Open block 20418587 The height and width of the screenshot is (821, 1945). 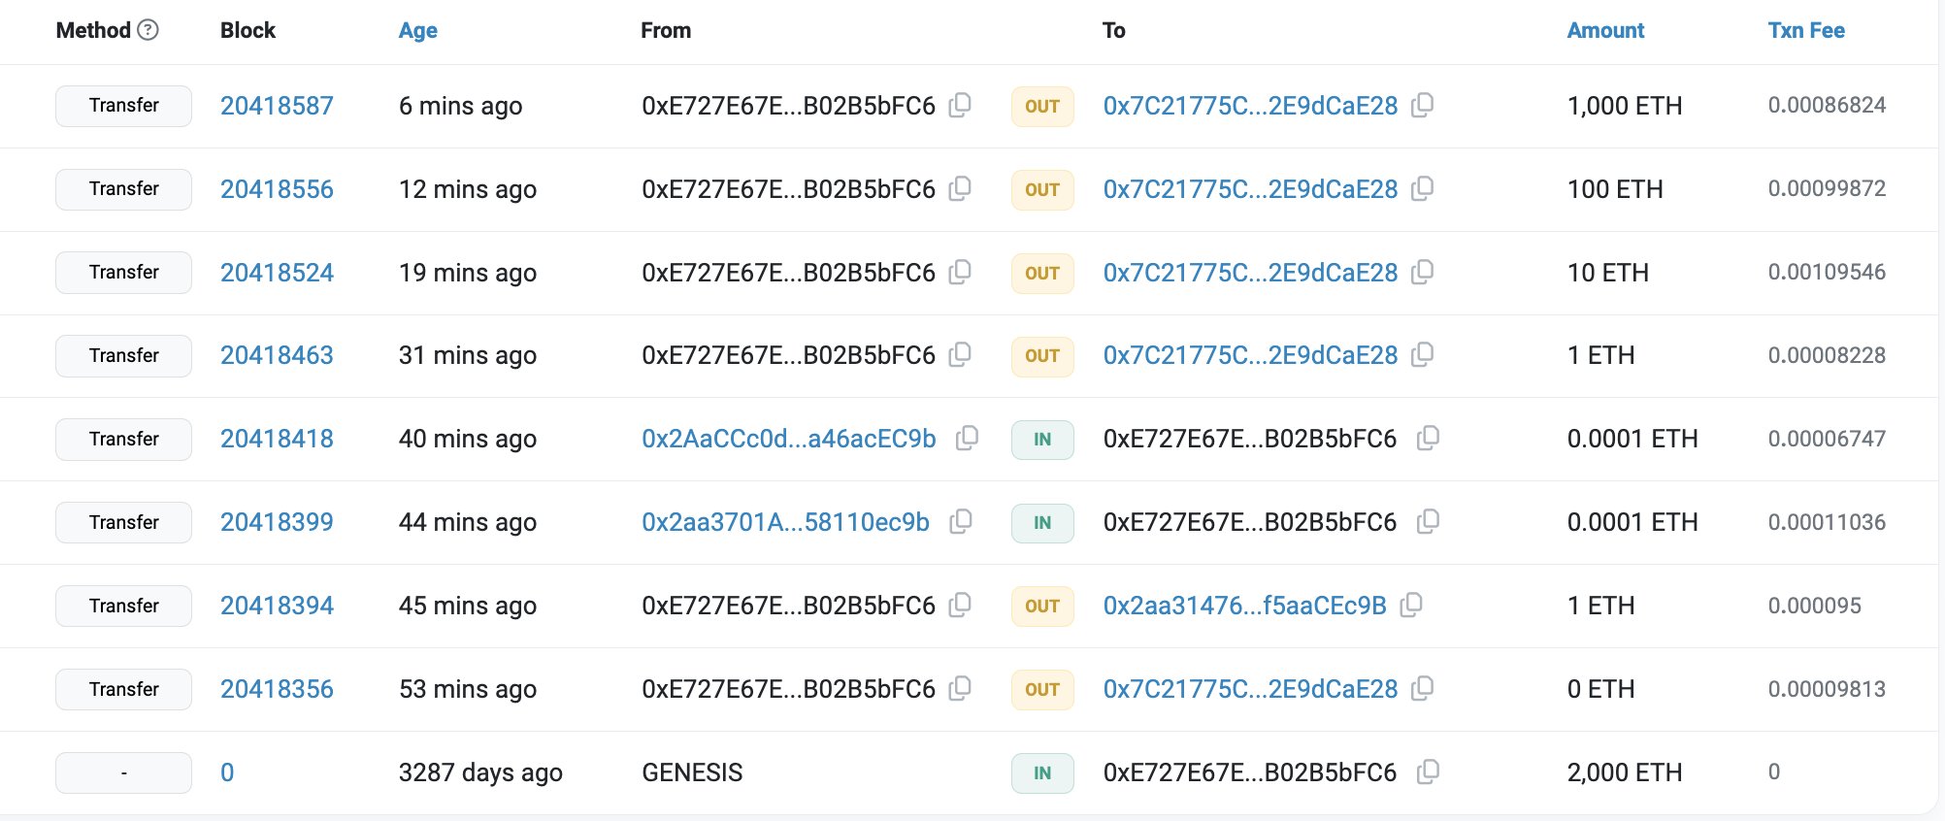coord(277,106)
